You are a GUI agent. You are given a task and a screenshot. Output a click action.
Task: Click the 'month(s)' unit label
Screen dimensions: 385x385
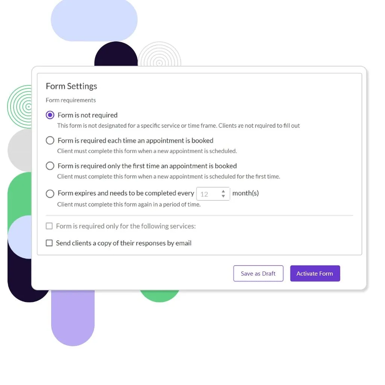(246, 193)
